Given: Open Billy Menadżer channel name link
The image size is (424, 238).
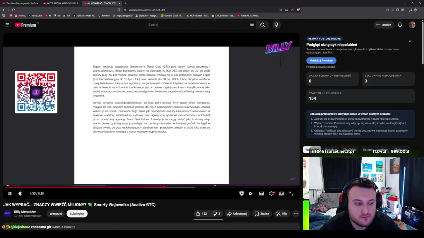Looking at the screenshot, I should click(25, 212).
